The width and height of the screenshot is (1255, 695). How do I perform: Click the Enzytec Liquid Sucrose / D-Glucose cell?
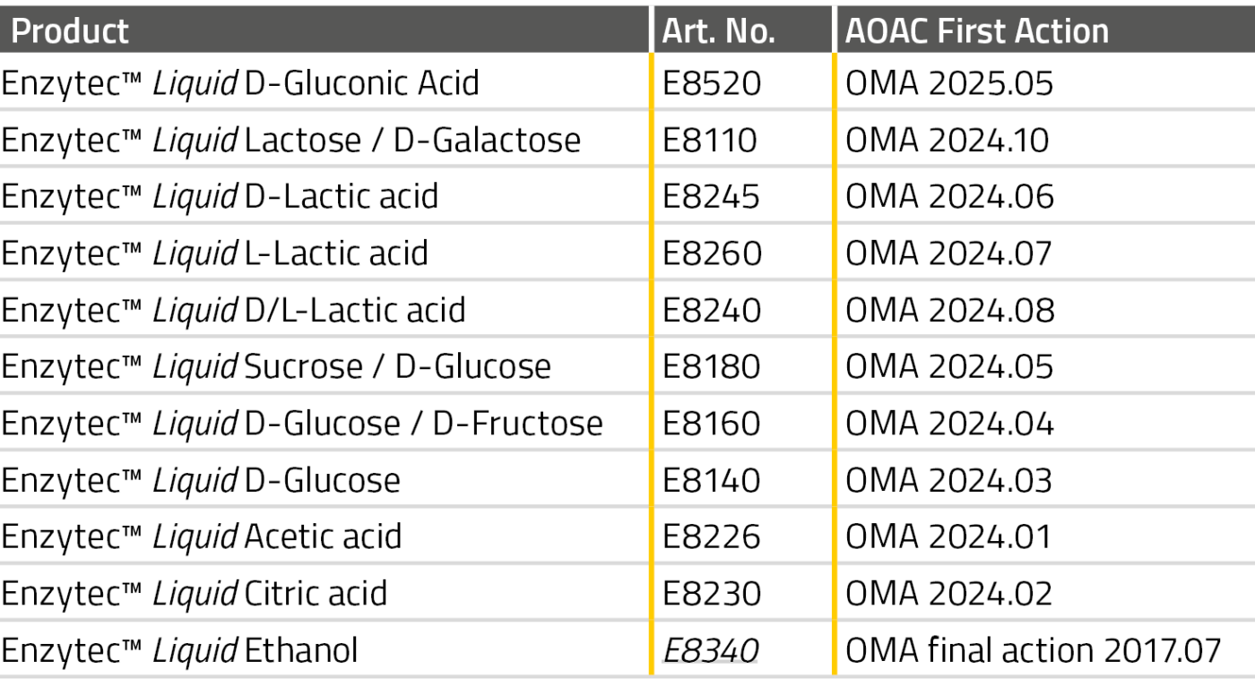click(x=275, y=366)
